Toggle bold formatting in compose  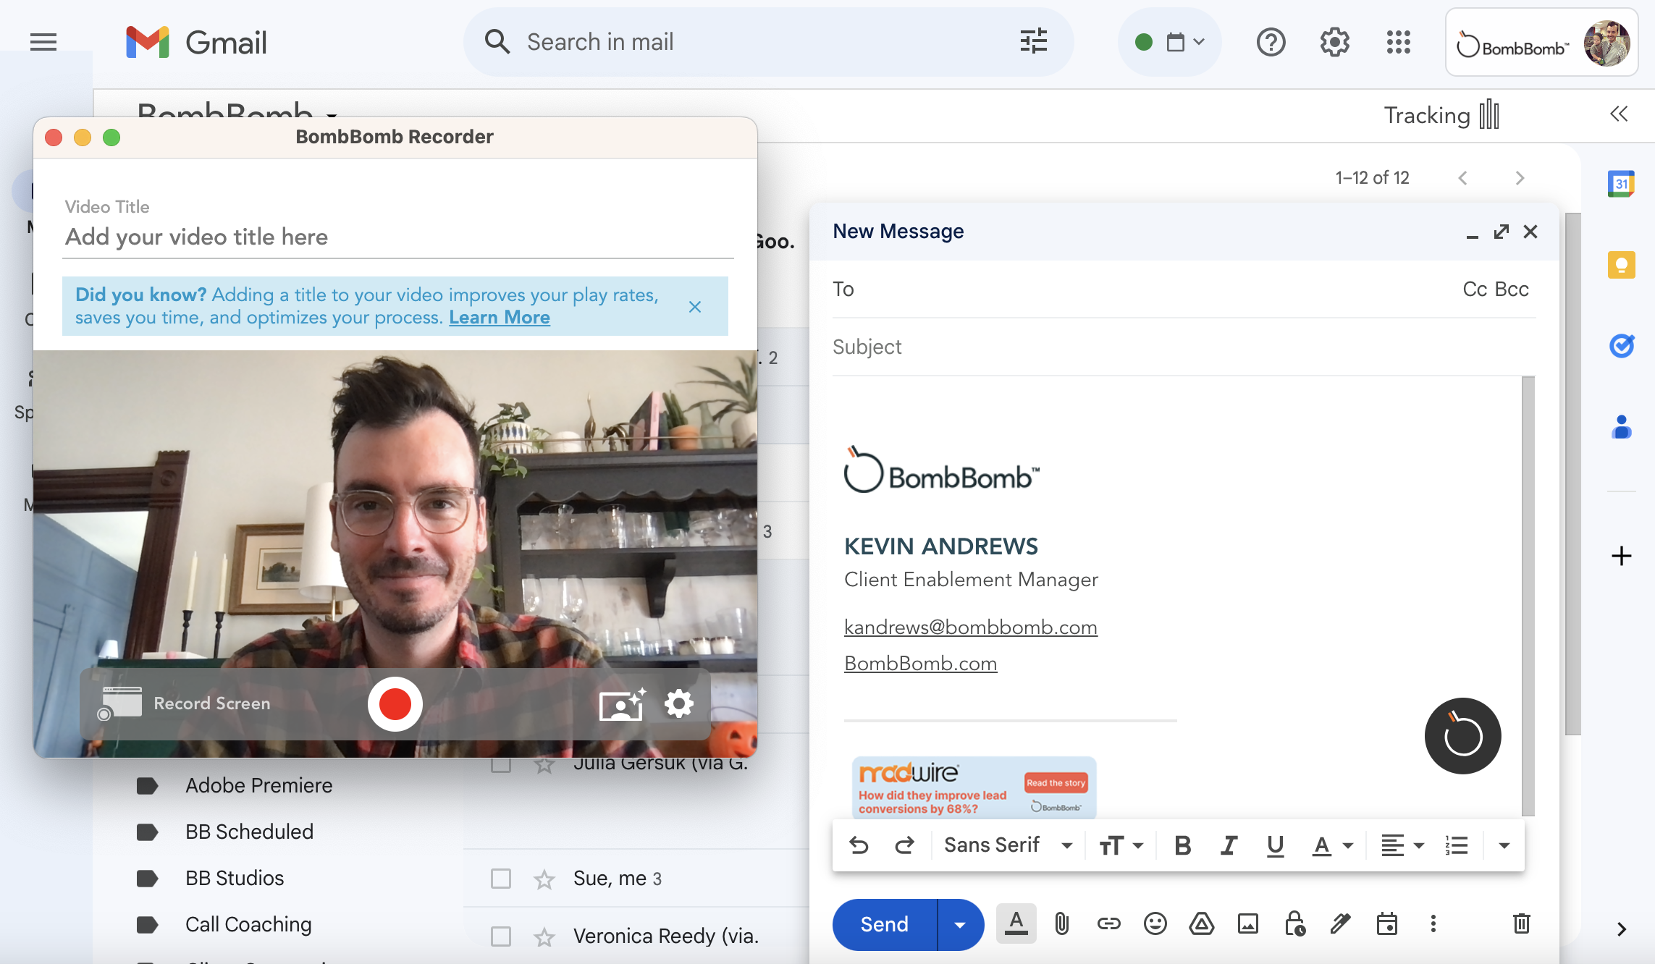click(1182, 845)
